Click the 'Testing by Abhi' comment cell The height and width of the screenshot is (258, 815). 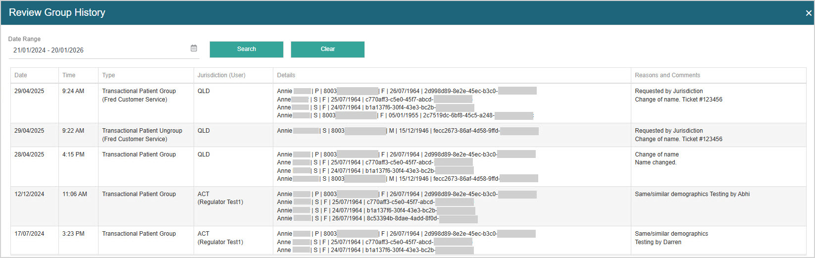coord(692,194)
